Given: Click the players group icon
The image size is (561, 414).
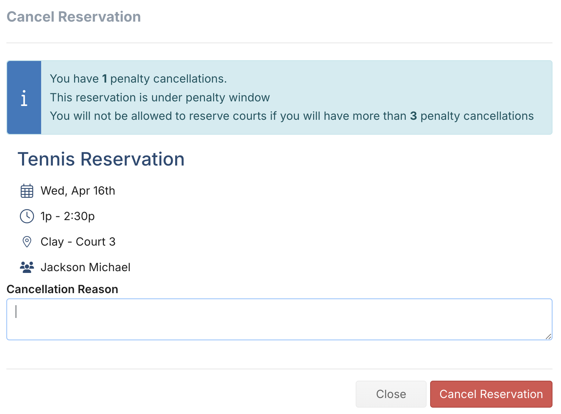Looking at the screenshot, I should [27, 267].
